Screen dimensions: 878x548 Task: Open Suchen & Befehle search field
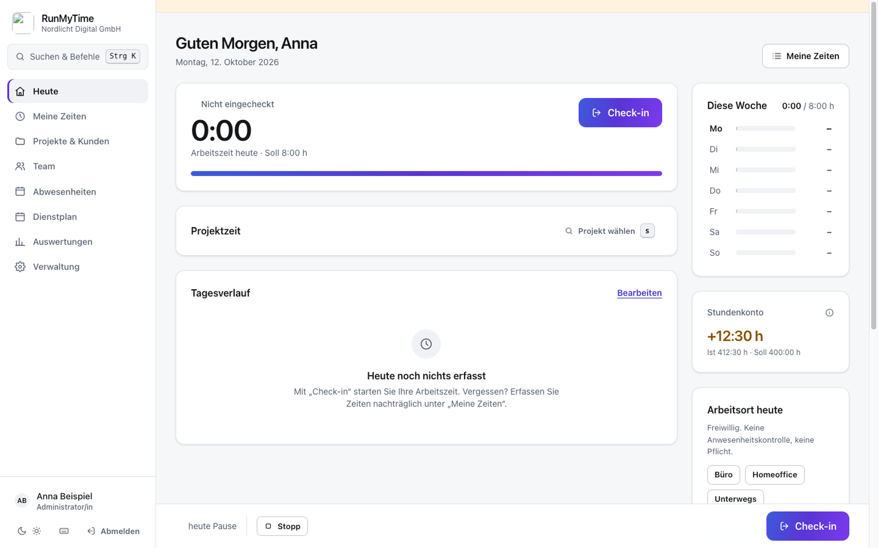78,56
